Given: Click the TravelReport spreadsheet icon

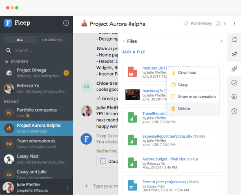Looking at the screenshot, I should (x=132, y=117).
